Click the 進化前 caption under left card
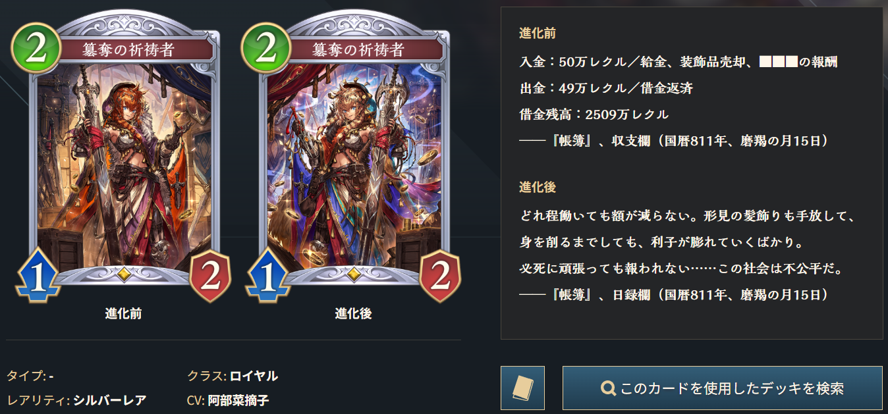This screenshot has height=414, width=888. pos(123,313)
